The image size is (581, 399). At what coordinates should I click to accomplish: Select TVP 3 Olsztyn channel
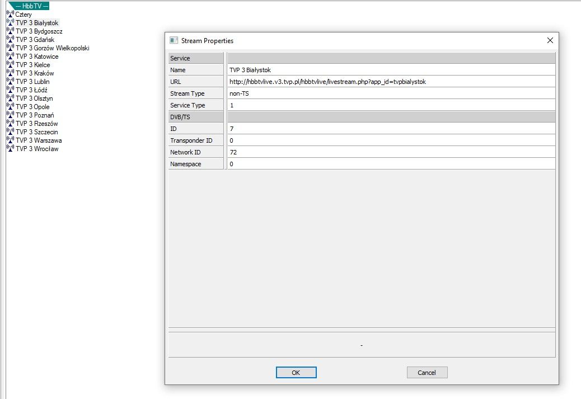tap(34, 98)
